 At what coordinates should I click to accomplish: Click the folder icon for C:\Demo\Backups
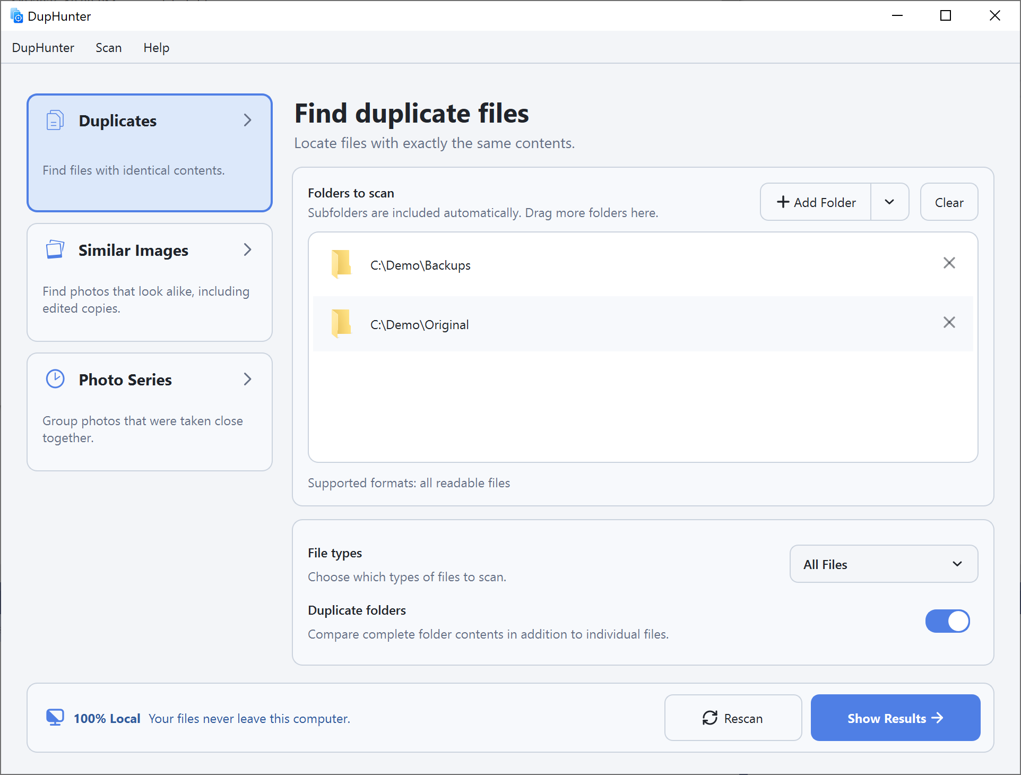coord(341,264)
